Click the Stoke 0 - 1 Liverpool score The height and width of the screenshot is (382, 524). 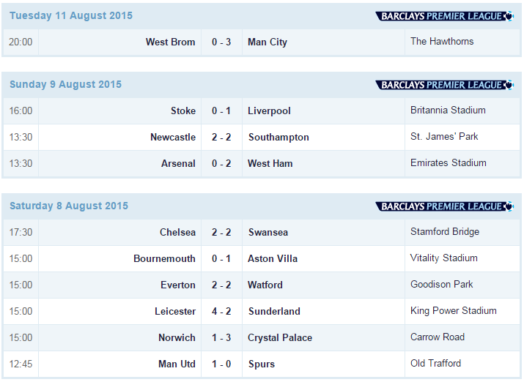click(x=221, y=111)
